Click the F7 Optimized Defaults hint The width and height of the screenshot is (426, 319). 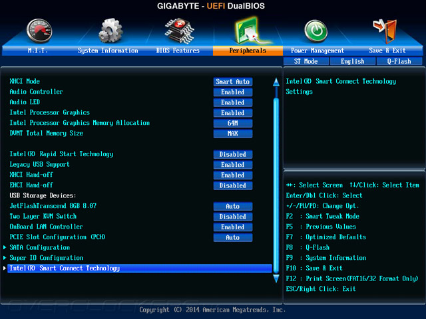[325, 237]
